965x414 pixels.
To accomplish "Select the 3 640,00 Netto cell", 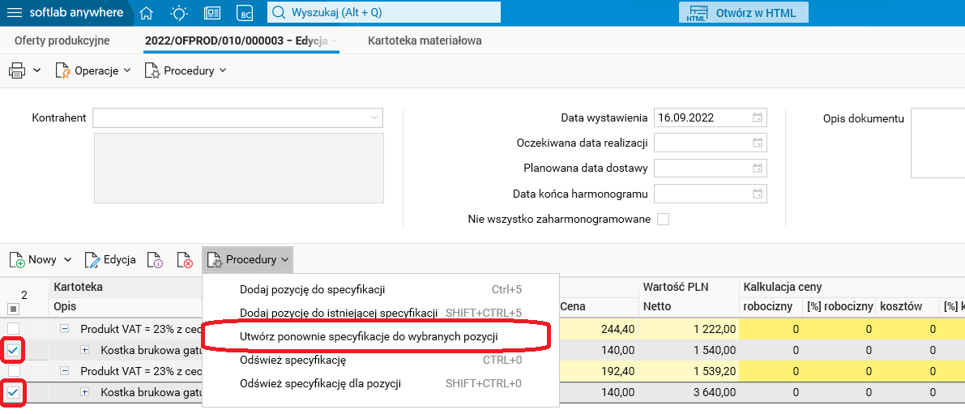I will 690,392.
